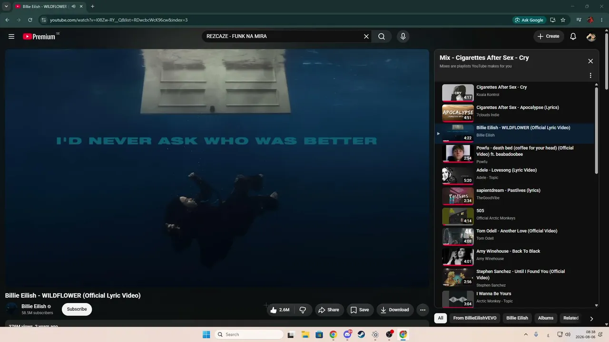Click the video player to pause playback
Screen dimensions: 609x342
coord(217,168)
